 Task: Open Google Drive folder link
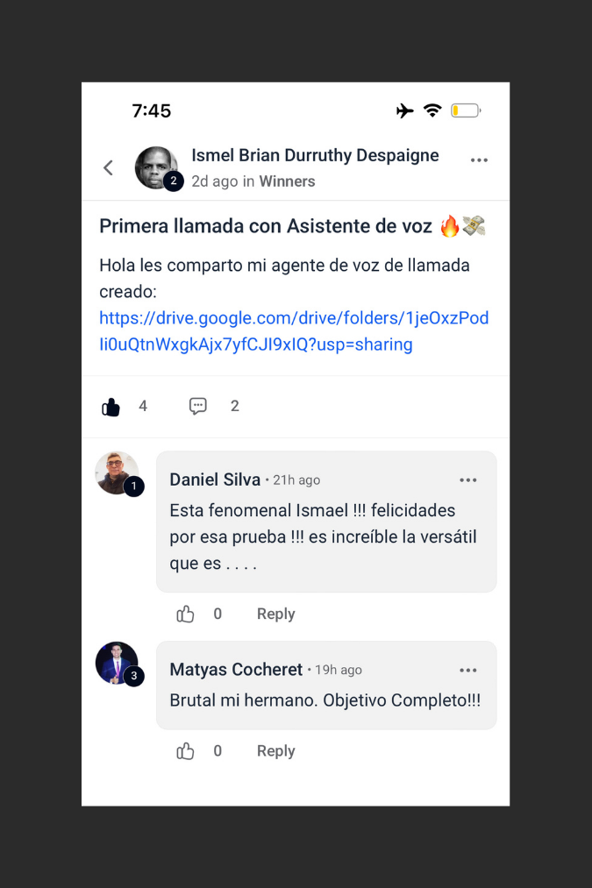[x=294, y=331]
